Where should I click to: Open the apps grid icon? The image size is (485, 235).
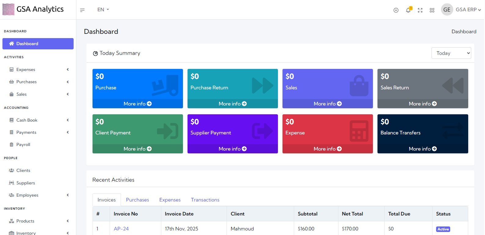432,10
